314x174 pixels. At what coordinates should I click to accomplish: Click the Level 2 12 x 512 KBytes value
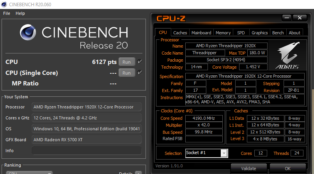coord(265,132)
